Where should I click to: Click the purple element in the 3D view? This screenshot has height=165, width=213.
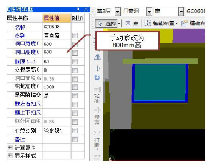point(189,36)
